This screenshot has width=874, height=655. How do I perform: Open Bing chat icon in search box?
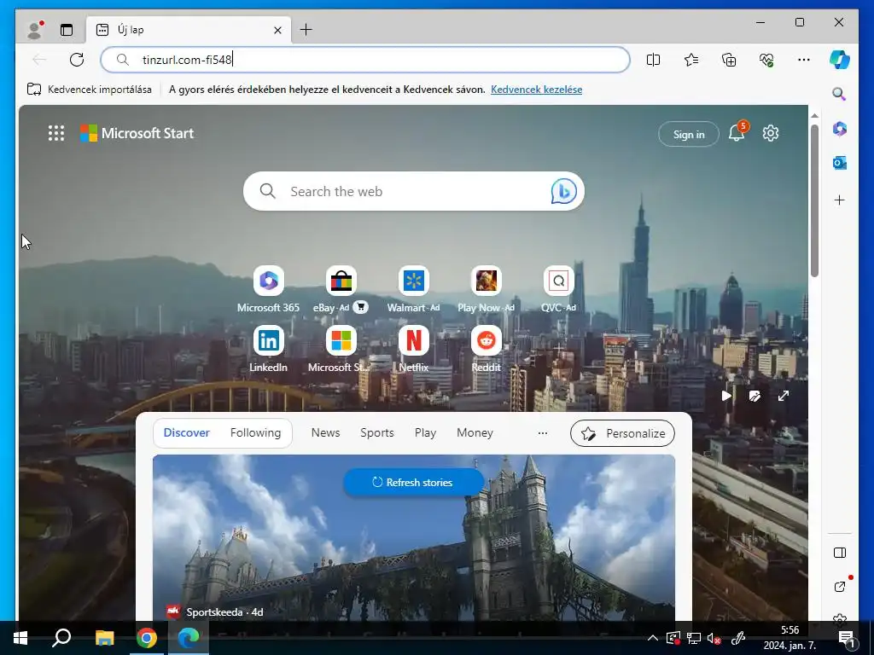tap(563, 192)
